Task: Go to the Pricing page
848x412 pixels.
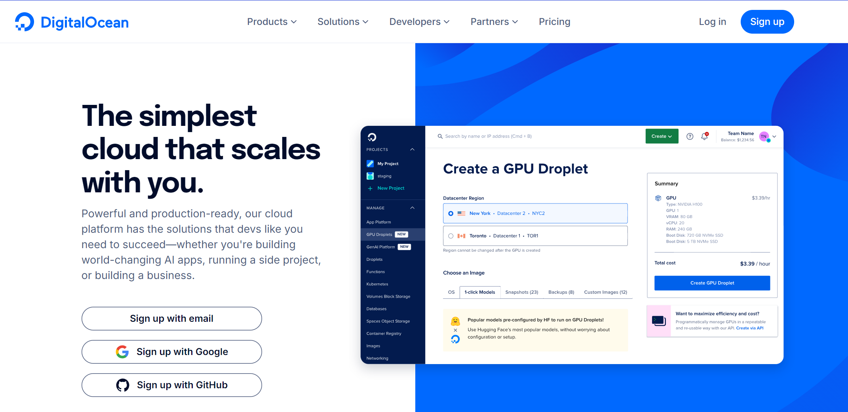Action: [554, 22]
